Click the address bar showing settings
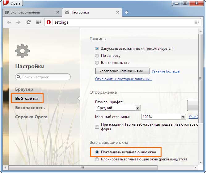The height and width of the screenshot is (173, 206). point(123,22)
